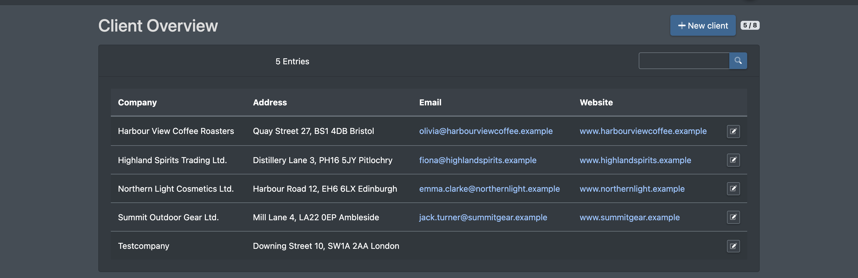The width and height of the screenshot is (858, 278).
Task: Select the Harbour View Coffee Roasters company name
Action: [x=176, y=131]
